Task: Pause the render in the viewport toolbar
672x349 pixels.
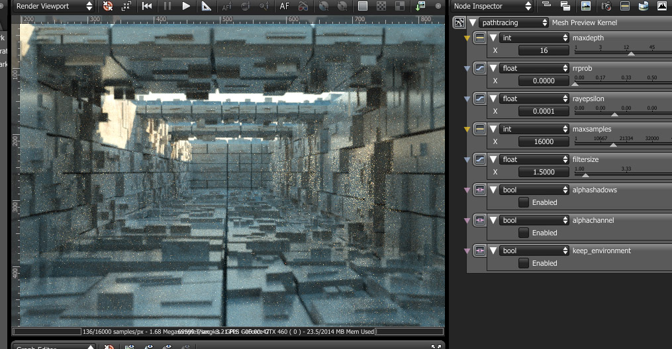Action: [x=167, y=6]
